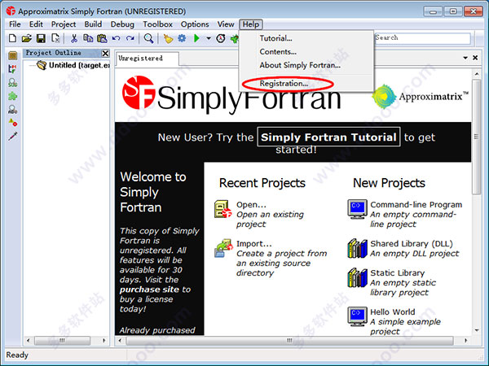The width and height of the screenshot is (489, 366).
Task: Cut selection with the scissors icon
Action: (x=74, y=38)
